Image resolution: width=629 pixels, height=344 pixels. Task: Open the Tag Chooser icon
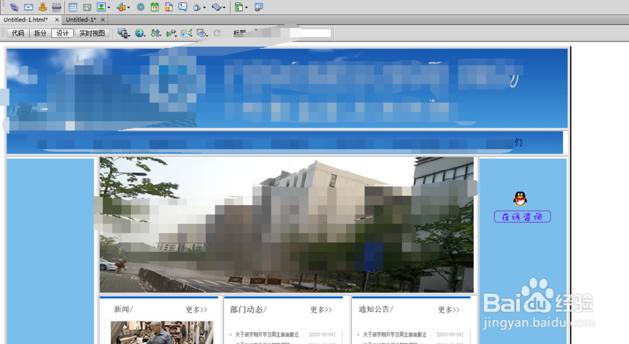[259, 7]
